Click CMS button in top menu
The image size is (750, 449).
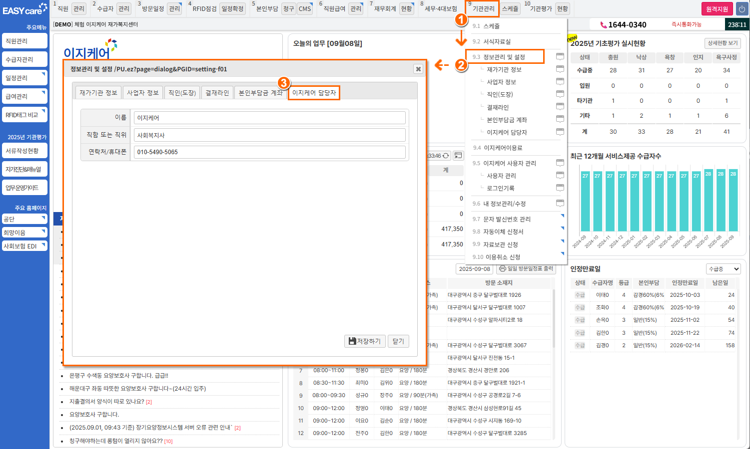[305, 9]
